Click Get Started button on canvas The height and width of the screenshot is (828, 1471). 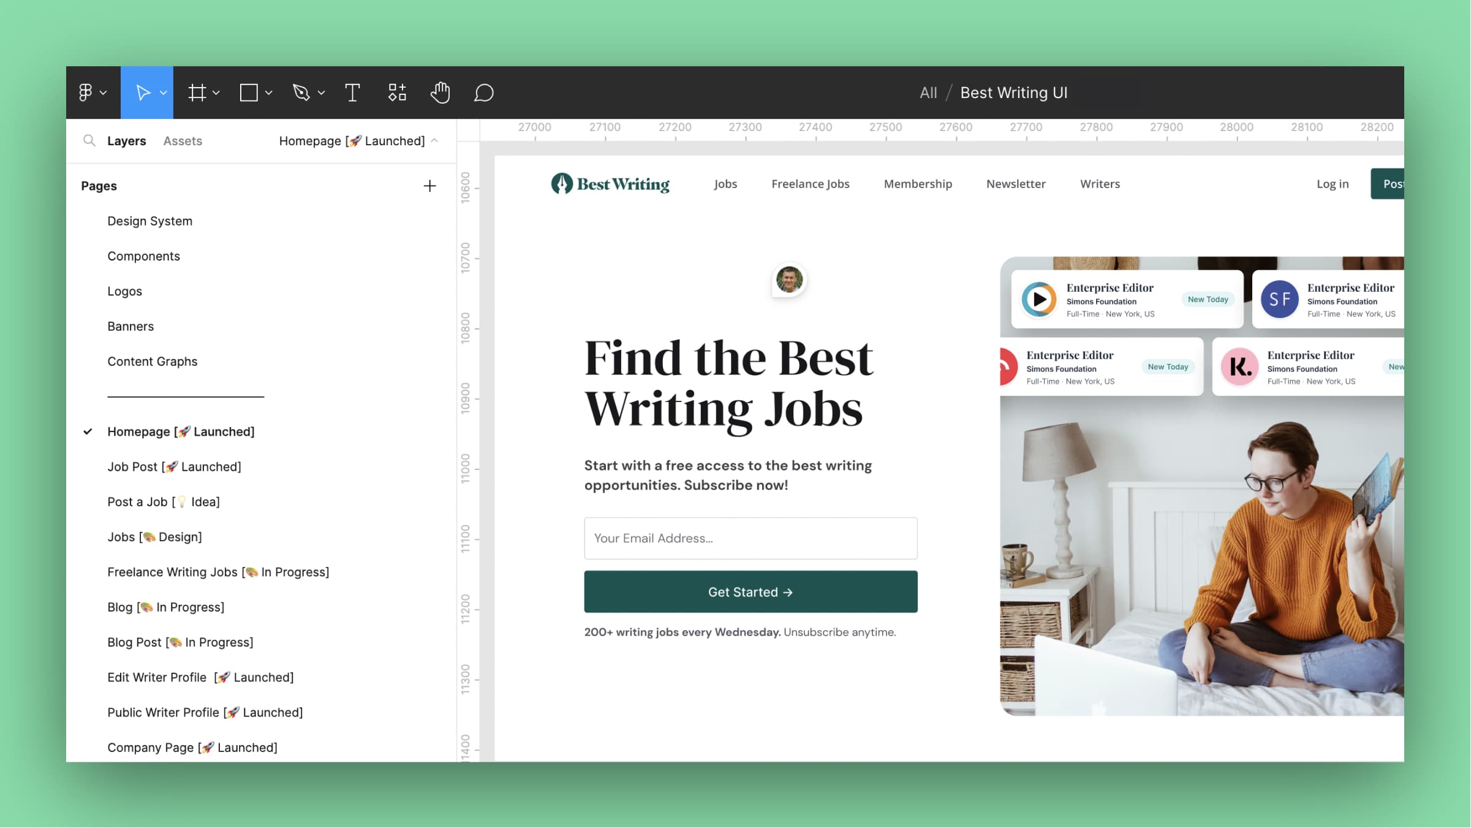750,591
